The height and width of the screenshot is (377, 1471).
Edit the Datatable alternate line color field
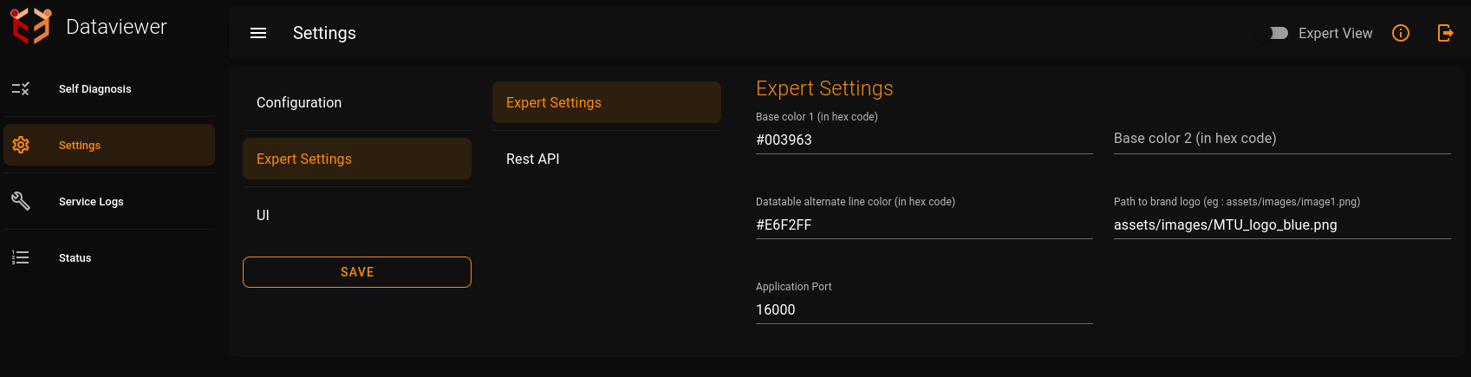(x=924, y=224)
